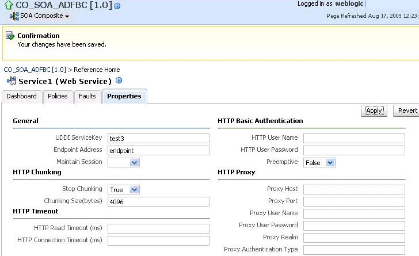Click the Proxy Realm field

354,238
